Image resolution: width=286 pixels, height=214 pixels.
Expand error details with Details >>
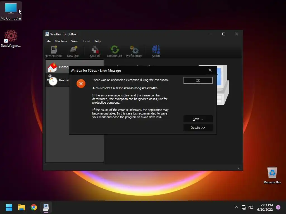point(198,128)
